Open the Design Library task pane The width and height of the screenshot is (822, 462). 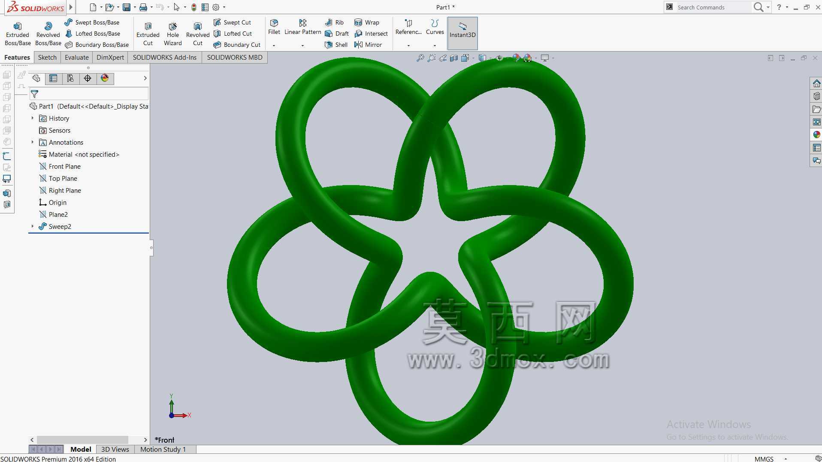(x=816, y=96)
